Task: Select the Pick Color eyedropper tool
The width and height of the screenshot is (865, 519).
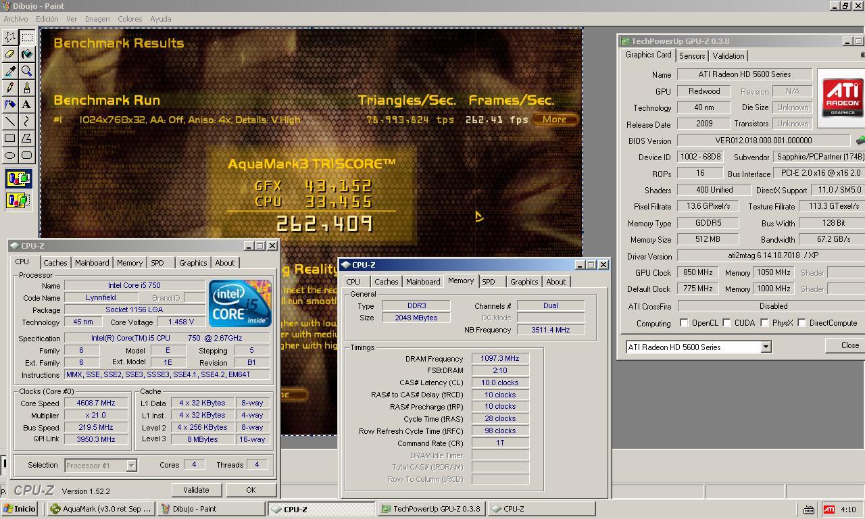Action: point(10,71)
